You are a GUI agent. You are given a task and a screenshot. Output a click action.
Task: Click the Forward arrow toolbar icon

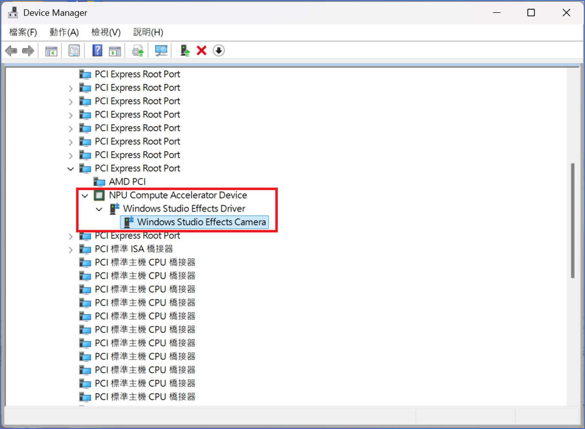click(x=28, y=51)
